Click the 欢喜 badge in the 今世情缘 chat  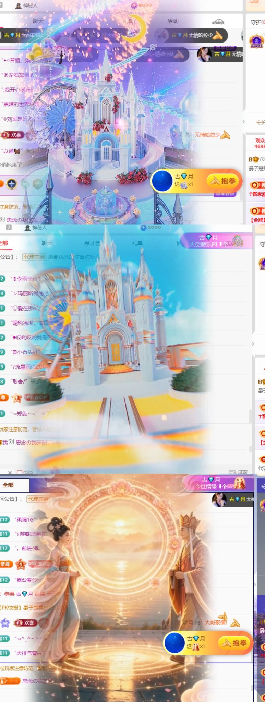(x=25, y=622)
